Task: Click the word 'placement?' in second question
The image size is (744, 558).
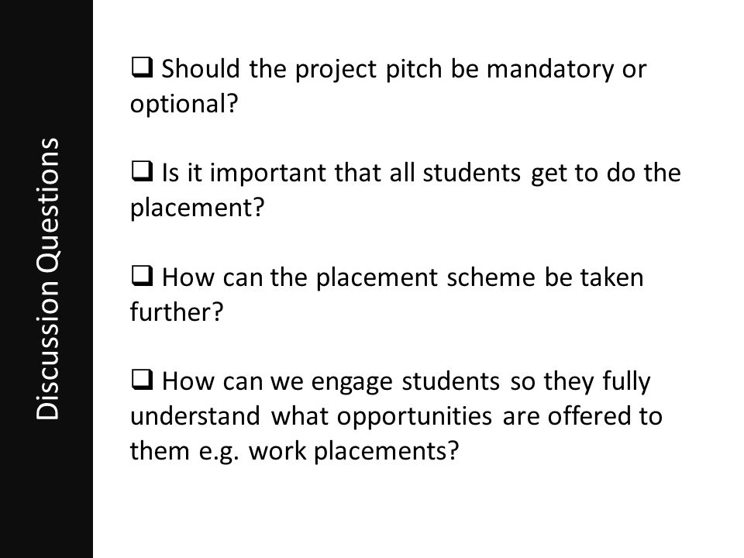Action: pos(197,208)
